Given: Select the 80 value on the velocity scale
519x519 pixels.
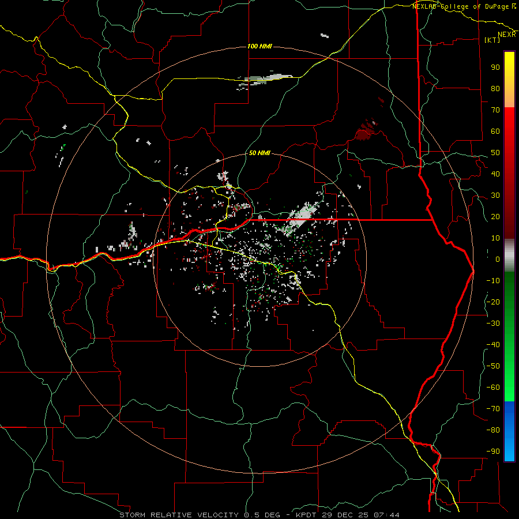Looking at the screenshot, I should coord(495,88).
